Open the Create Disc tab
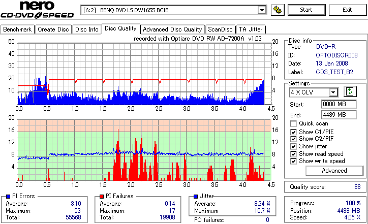368x224 pixels. pyautogui.click(x=53, y=29)
